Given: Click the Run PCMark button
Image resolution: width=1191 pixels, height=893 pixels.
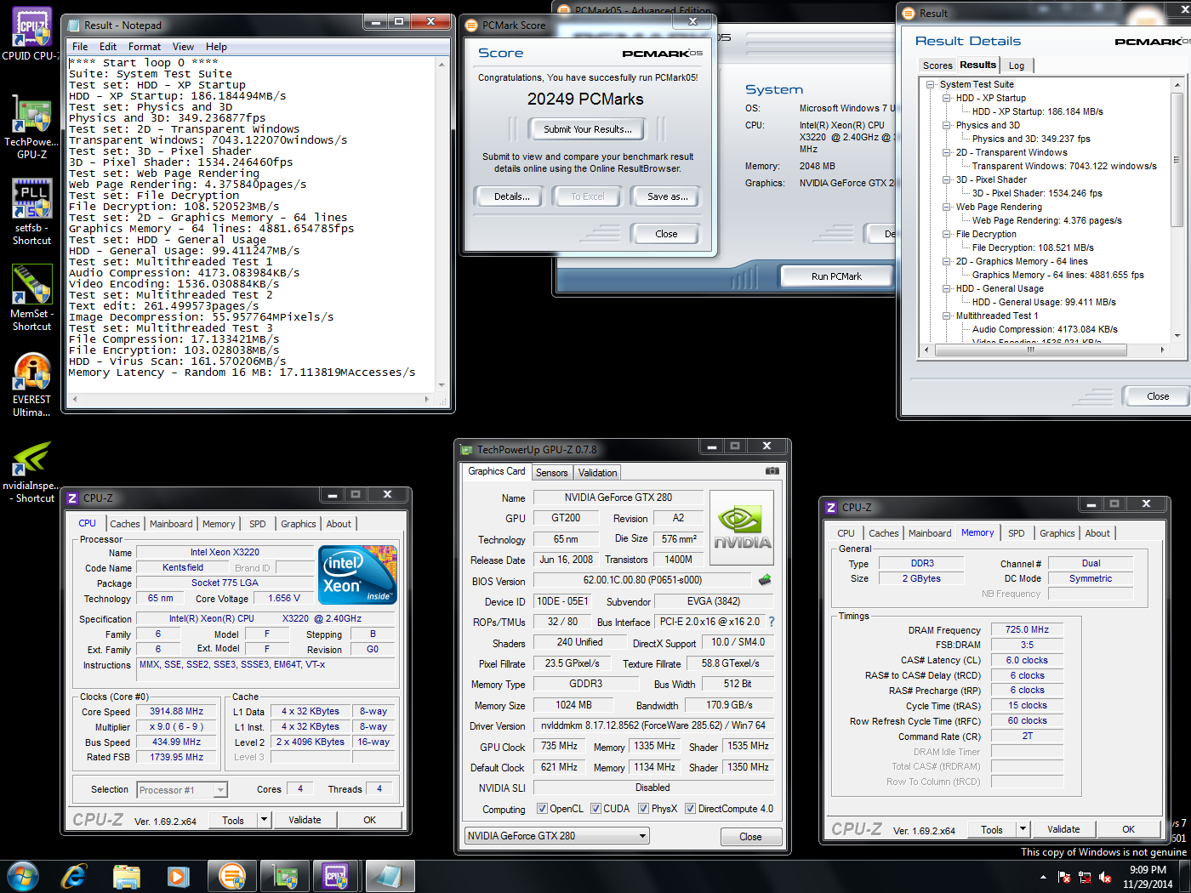Looking at the screenshot, I should click(x=836, y=276).
